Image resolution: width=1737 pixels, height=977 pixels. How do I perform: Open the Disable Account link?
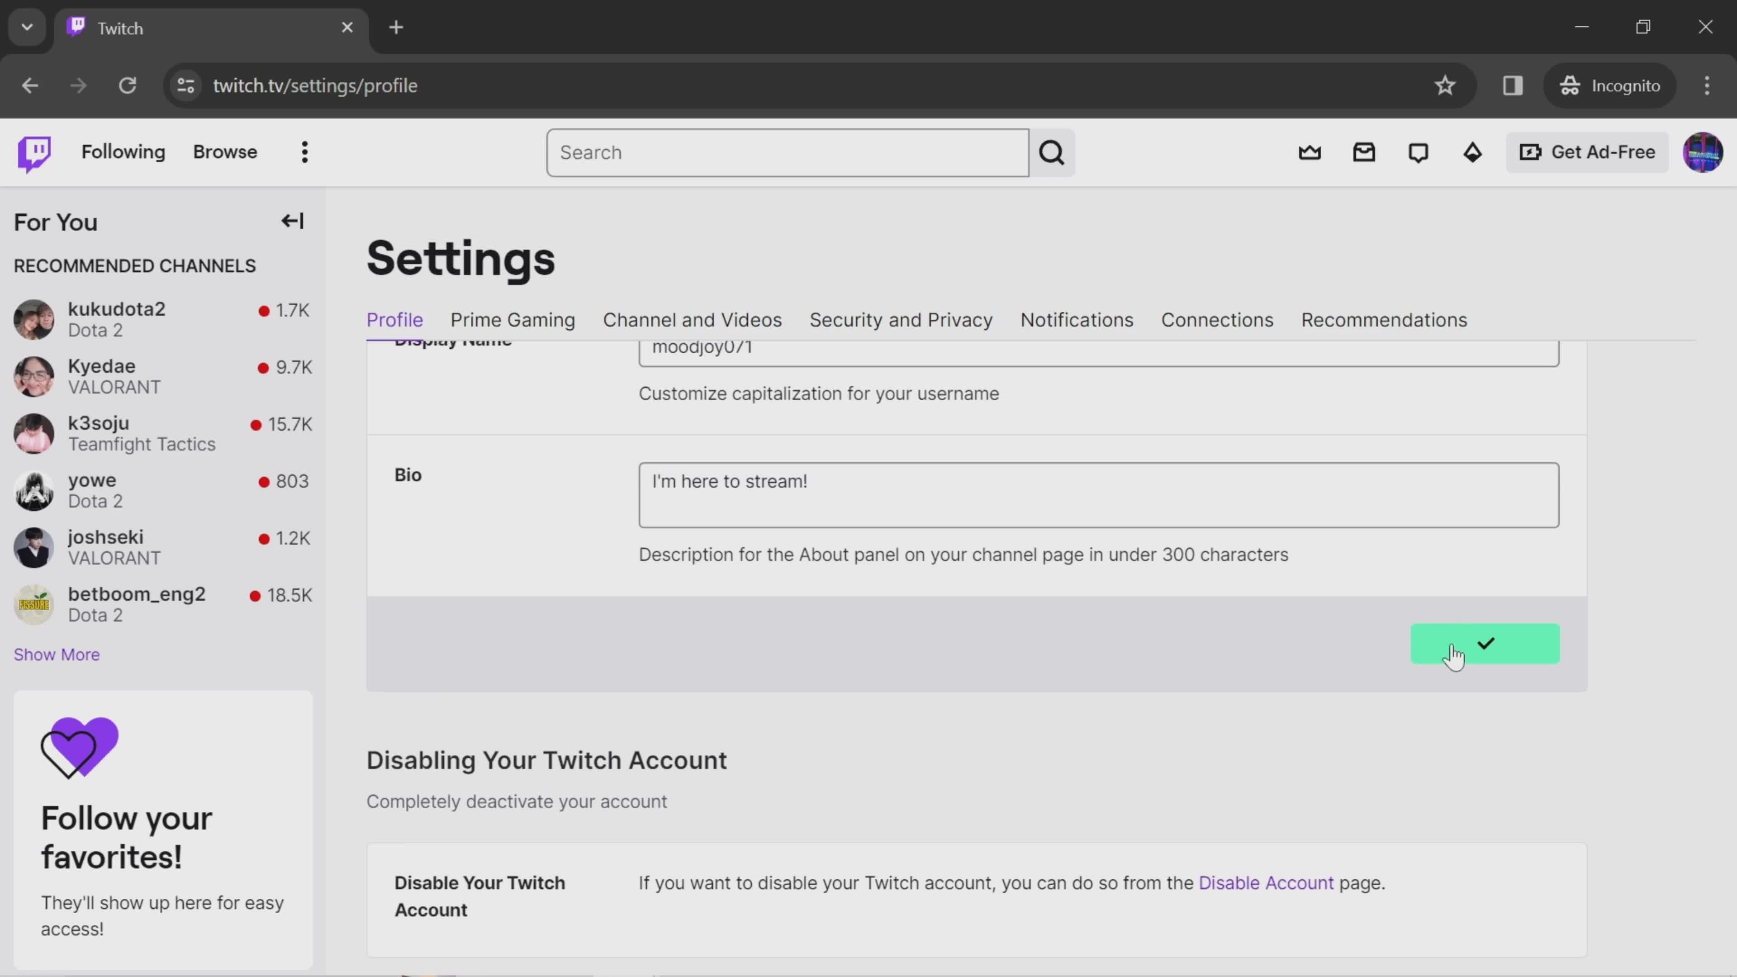pyautogui.click(x=1266, y=883)
